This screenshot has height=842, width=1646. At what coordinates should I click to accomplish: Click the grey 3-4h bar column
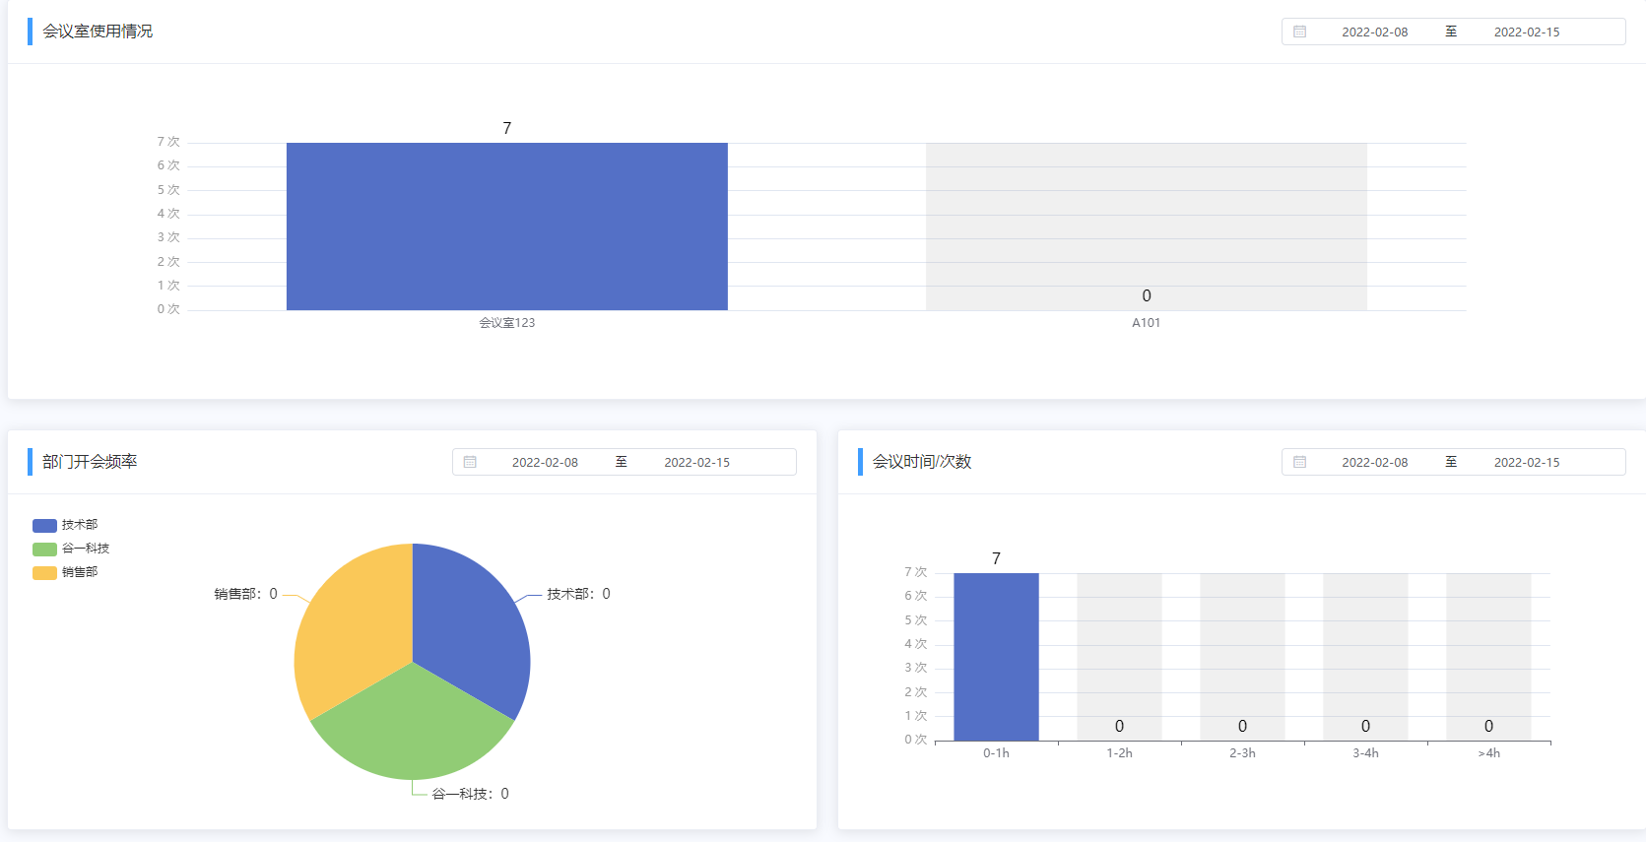click(1365, 657)
